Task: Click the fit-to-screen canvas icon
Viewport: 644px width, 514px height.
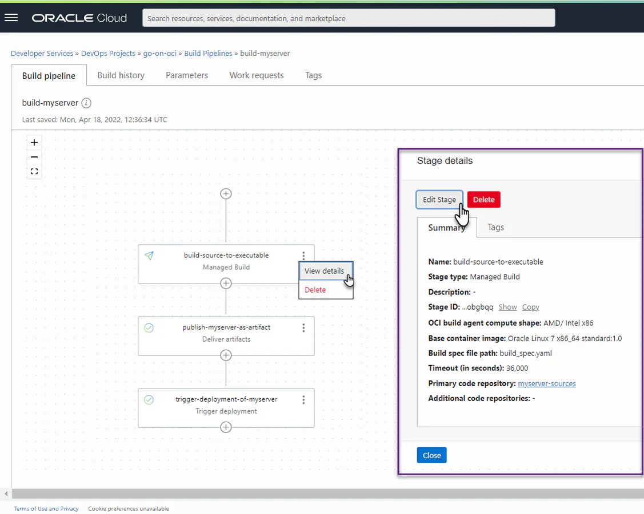Action: coord(34,171)
